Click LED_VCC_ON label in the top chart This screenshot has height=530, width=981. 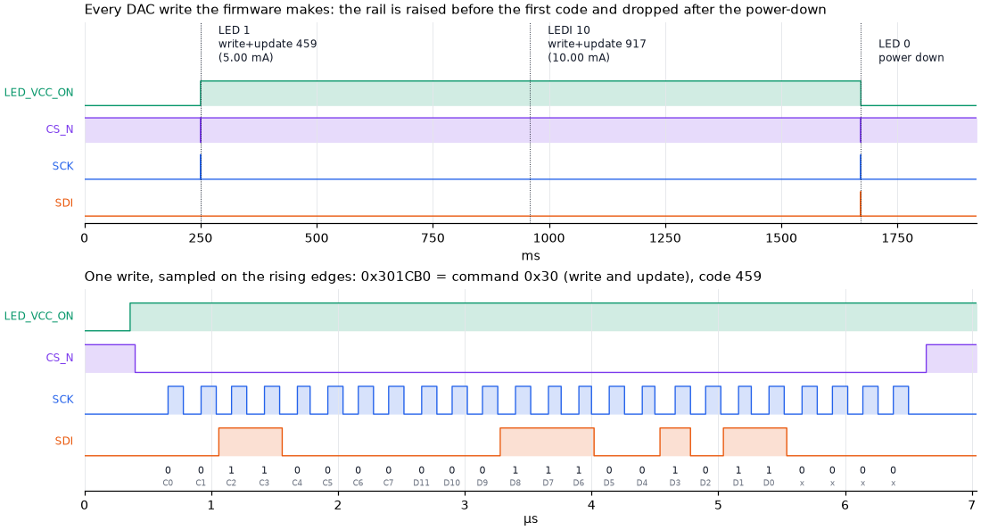[x=38, y=93]
